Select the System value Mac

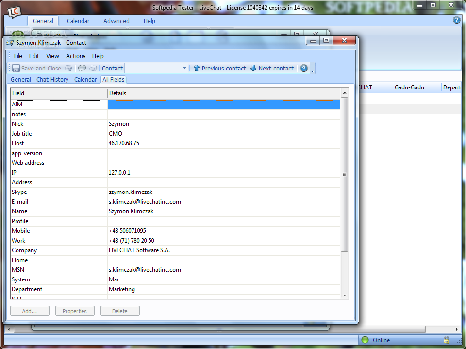click(115, 279)
